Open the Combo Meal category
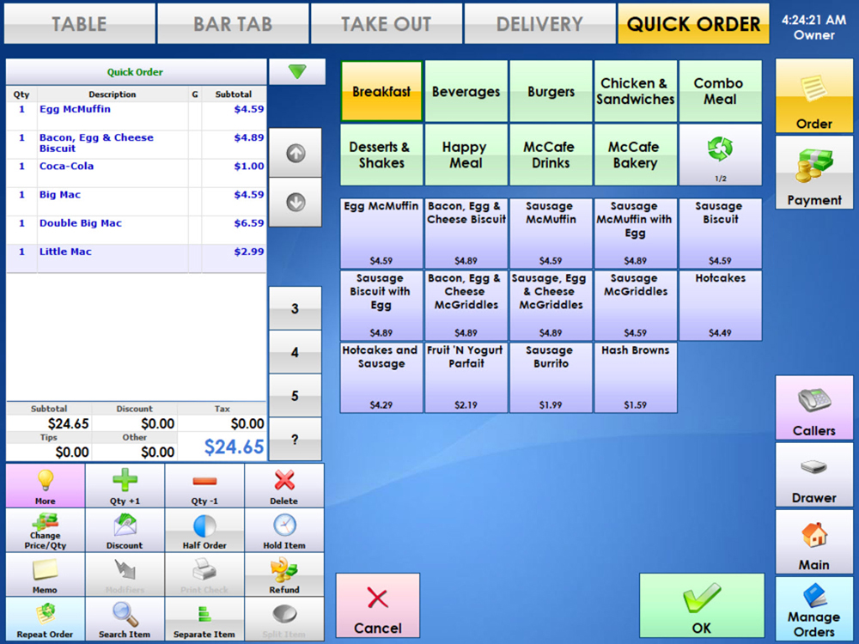This screenshot has height=644, width=859. (x=721, y=91)
